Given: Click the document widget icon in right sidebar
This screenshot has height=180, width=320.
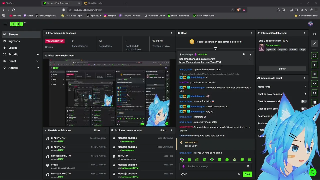Looking at the screenshot, I should [x=314, y=74].
